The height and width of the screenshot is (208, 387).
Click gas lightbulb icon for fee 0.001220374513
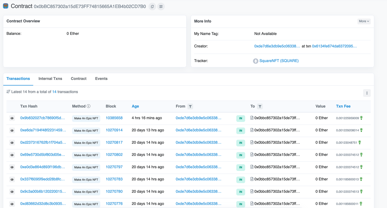click(361, 191)
